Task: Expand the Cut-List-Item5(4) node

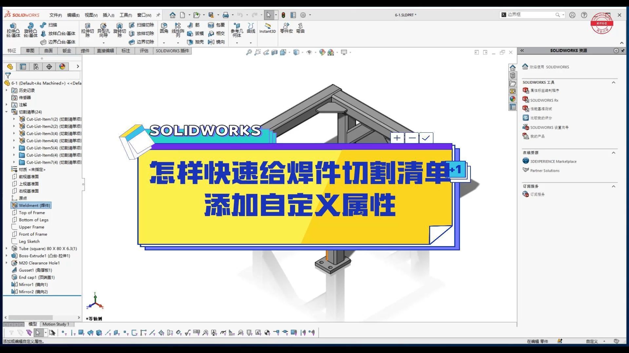Action: [x=14, y=148]
